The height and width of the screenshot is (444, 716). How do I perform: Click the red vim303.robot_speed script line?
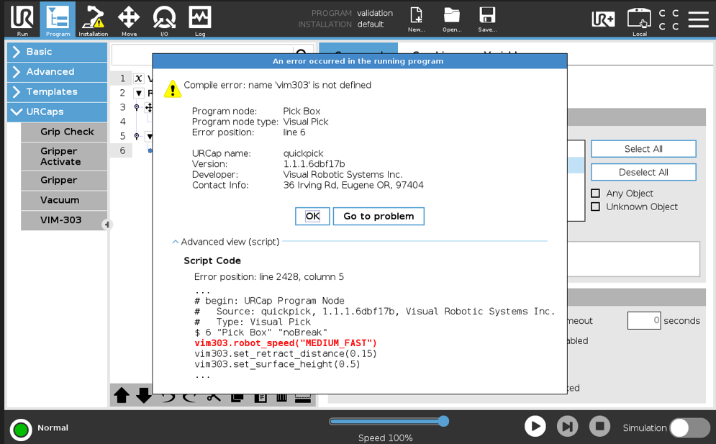(x=286, y=343)
